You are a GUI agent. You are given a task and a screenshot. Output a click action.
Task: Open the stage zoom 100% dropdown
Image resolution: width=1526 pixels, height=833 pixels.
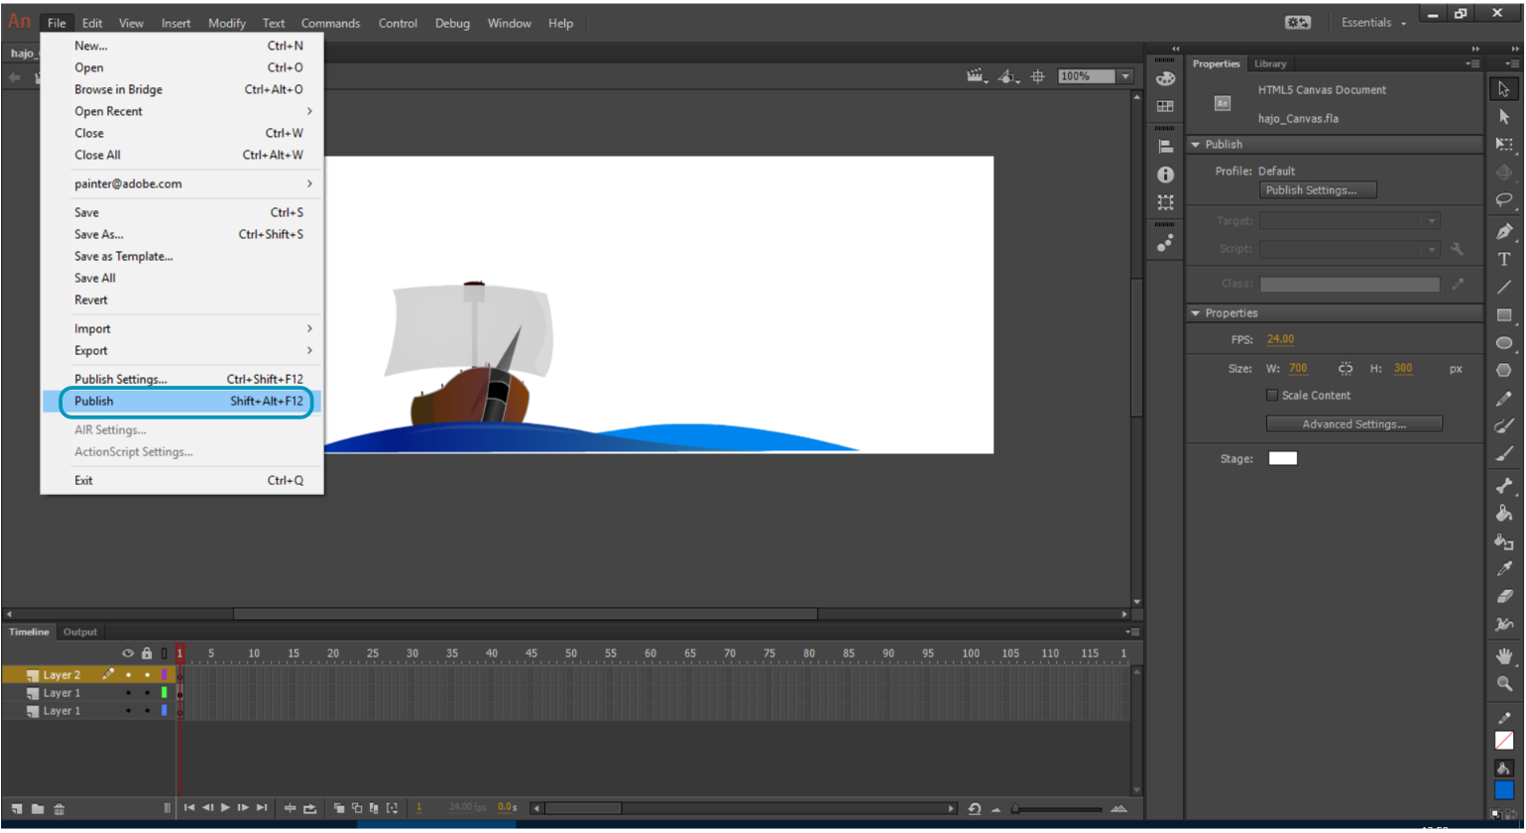coord(1125,76)
